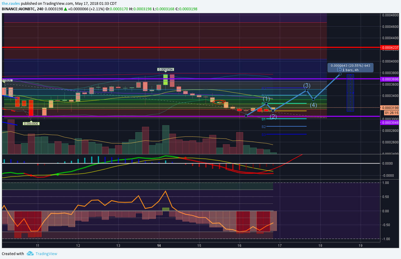Click the close value C:0.0003198
This screenshot has width=401, height=259.
click(x=187, y=9)
